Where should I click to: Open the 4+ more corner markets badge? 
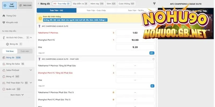point(152,86)
